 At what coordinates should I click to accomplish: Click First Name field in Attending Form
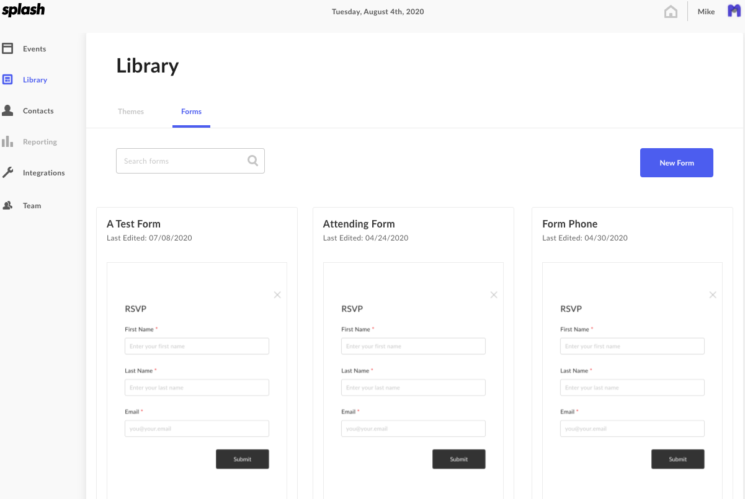click(413, 346)
